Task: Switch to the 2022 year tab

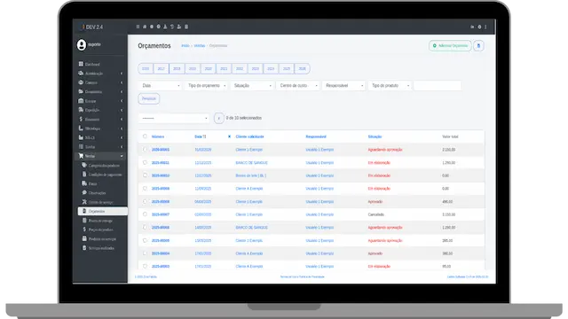Action: click(x=240, y=69)
